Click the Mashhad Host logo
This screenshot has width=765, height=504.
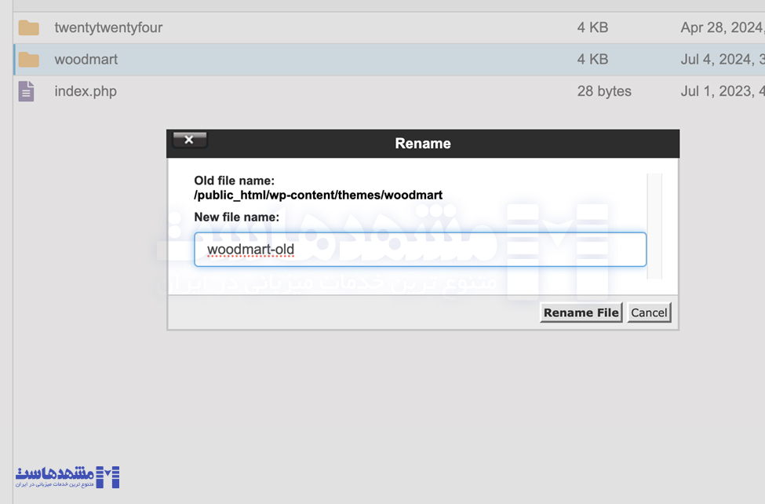point(67,477)
